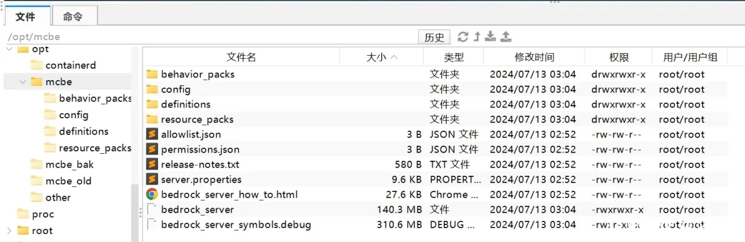Image resolution: width=745 pixels, height=242 pixels.
Task: Select the server.properties file icon
Action: click(x=152, y=179)
